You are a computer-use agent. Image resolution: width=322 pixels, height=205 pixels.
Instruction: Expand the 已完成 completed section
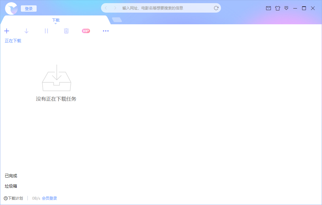click(11, 176)
